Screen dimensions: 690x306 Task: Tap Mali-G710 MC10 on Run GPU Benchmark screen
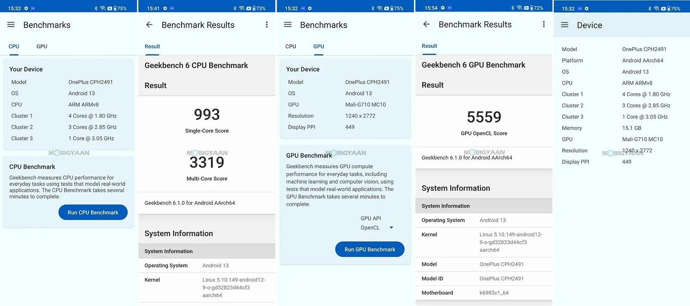[366, 105]
